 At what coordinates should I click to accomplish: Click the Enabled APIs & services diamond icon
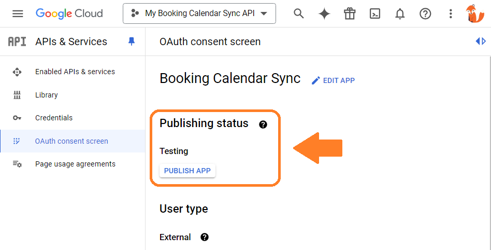click(x=17, y=72)
